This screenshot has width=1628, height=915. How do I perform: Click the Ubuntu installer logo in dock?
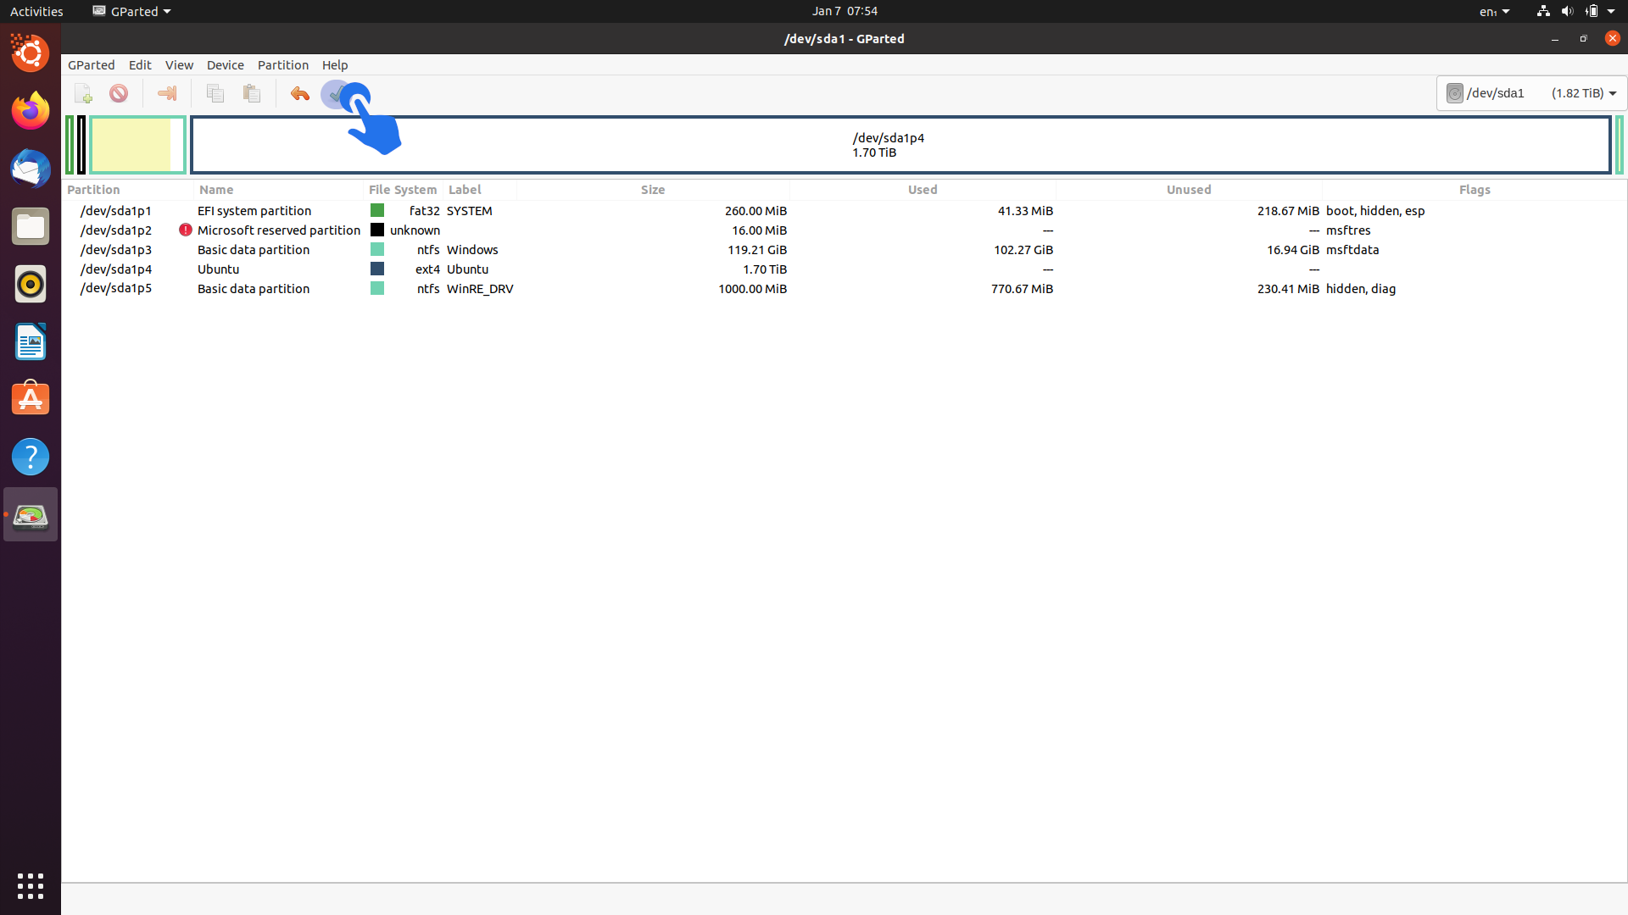click(31, 53)
